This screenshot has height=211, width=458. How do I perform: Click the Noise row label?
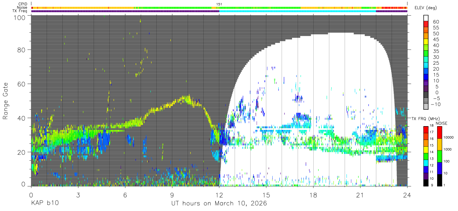(22, 7)
